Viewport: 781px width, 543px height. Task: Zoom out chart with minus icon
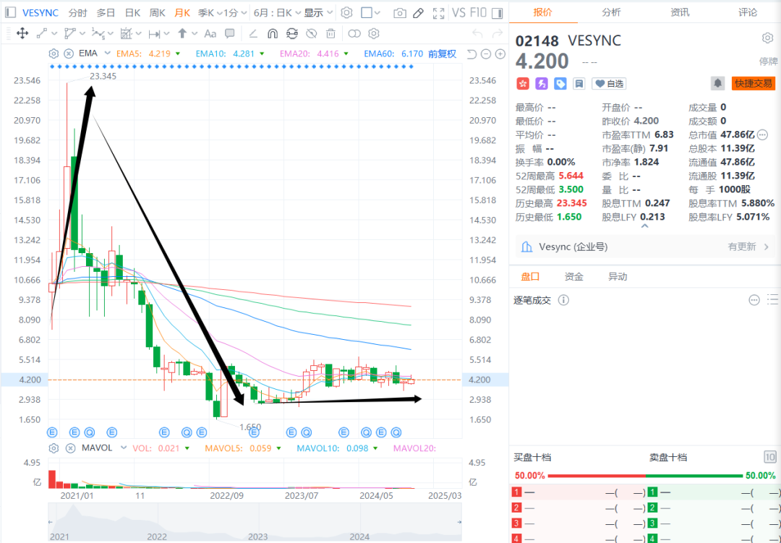pos(486,54)
